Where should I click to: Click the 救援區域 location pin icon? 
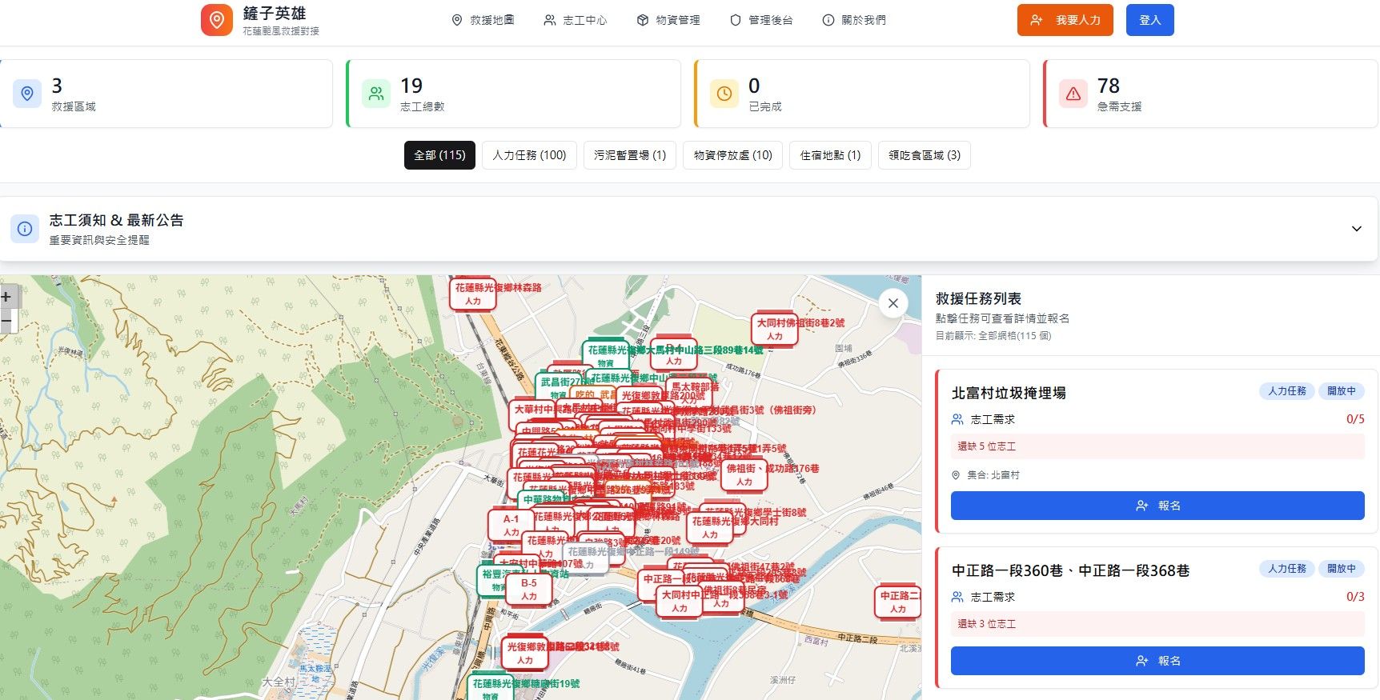click(27, 94)
